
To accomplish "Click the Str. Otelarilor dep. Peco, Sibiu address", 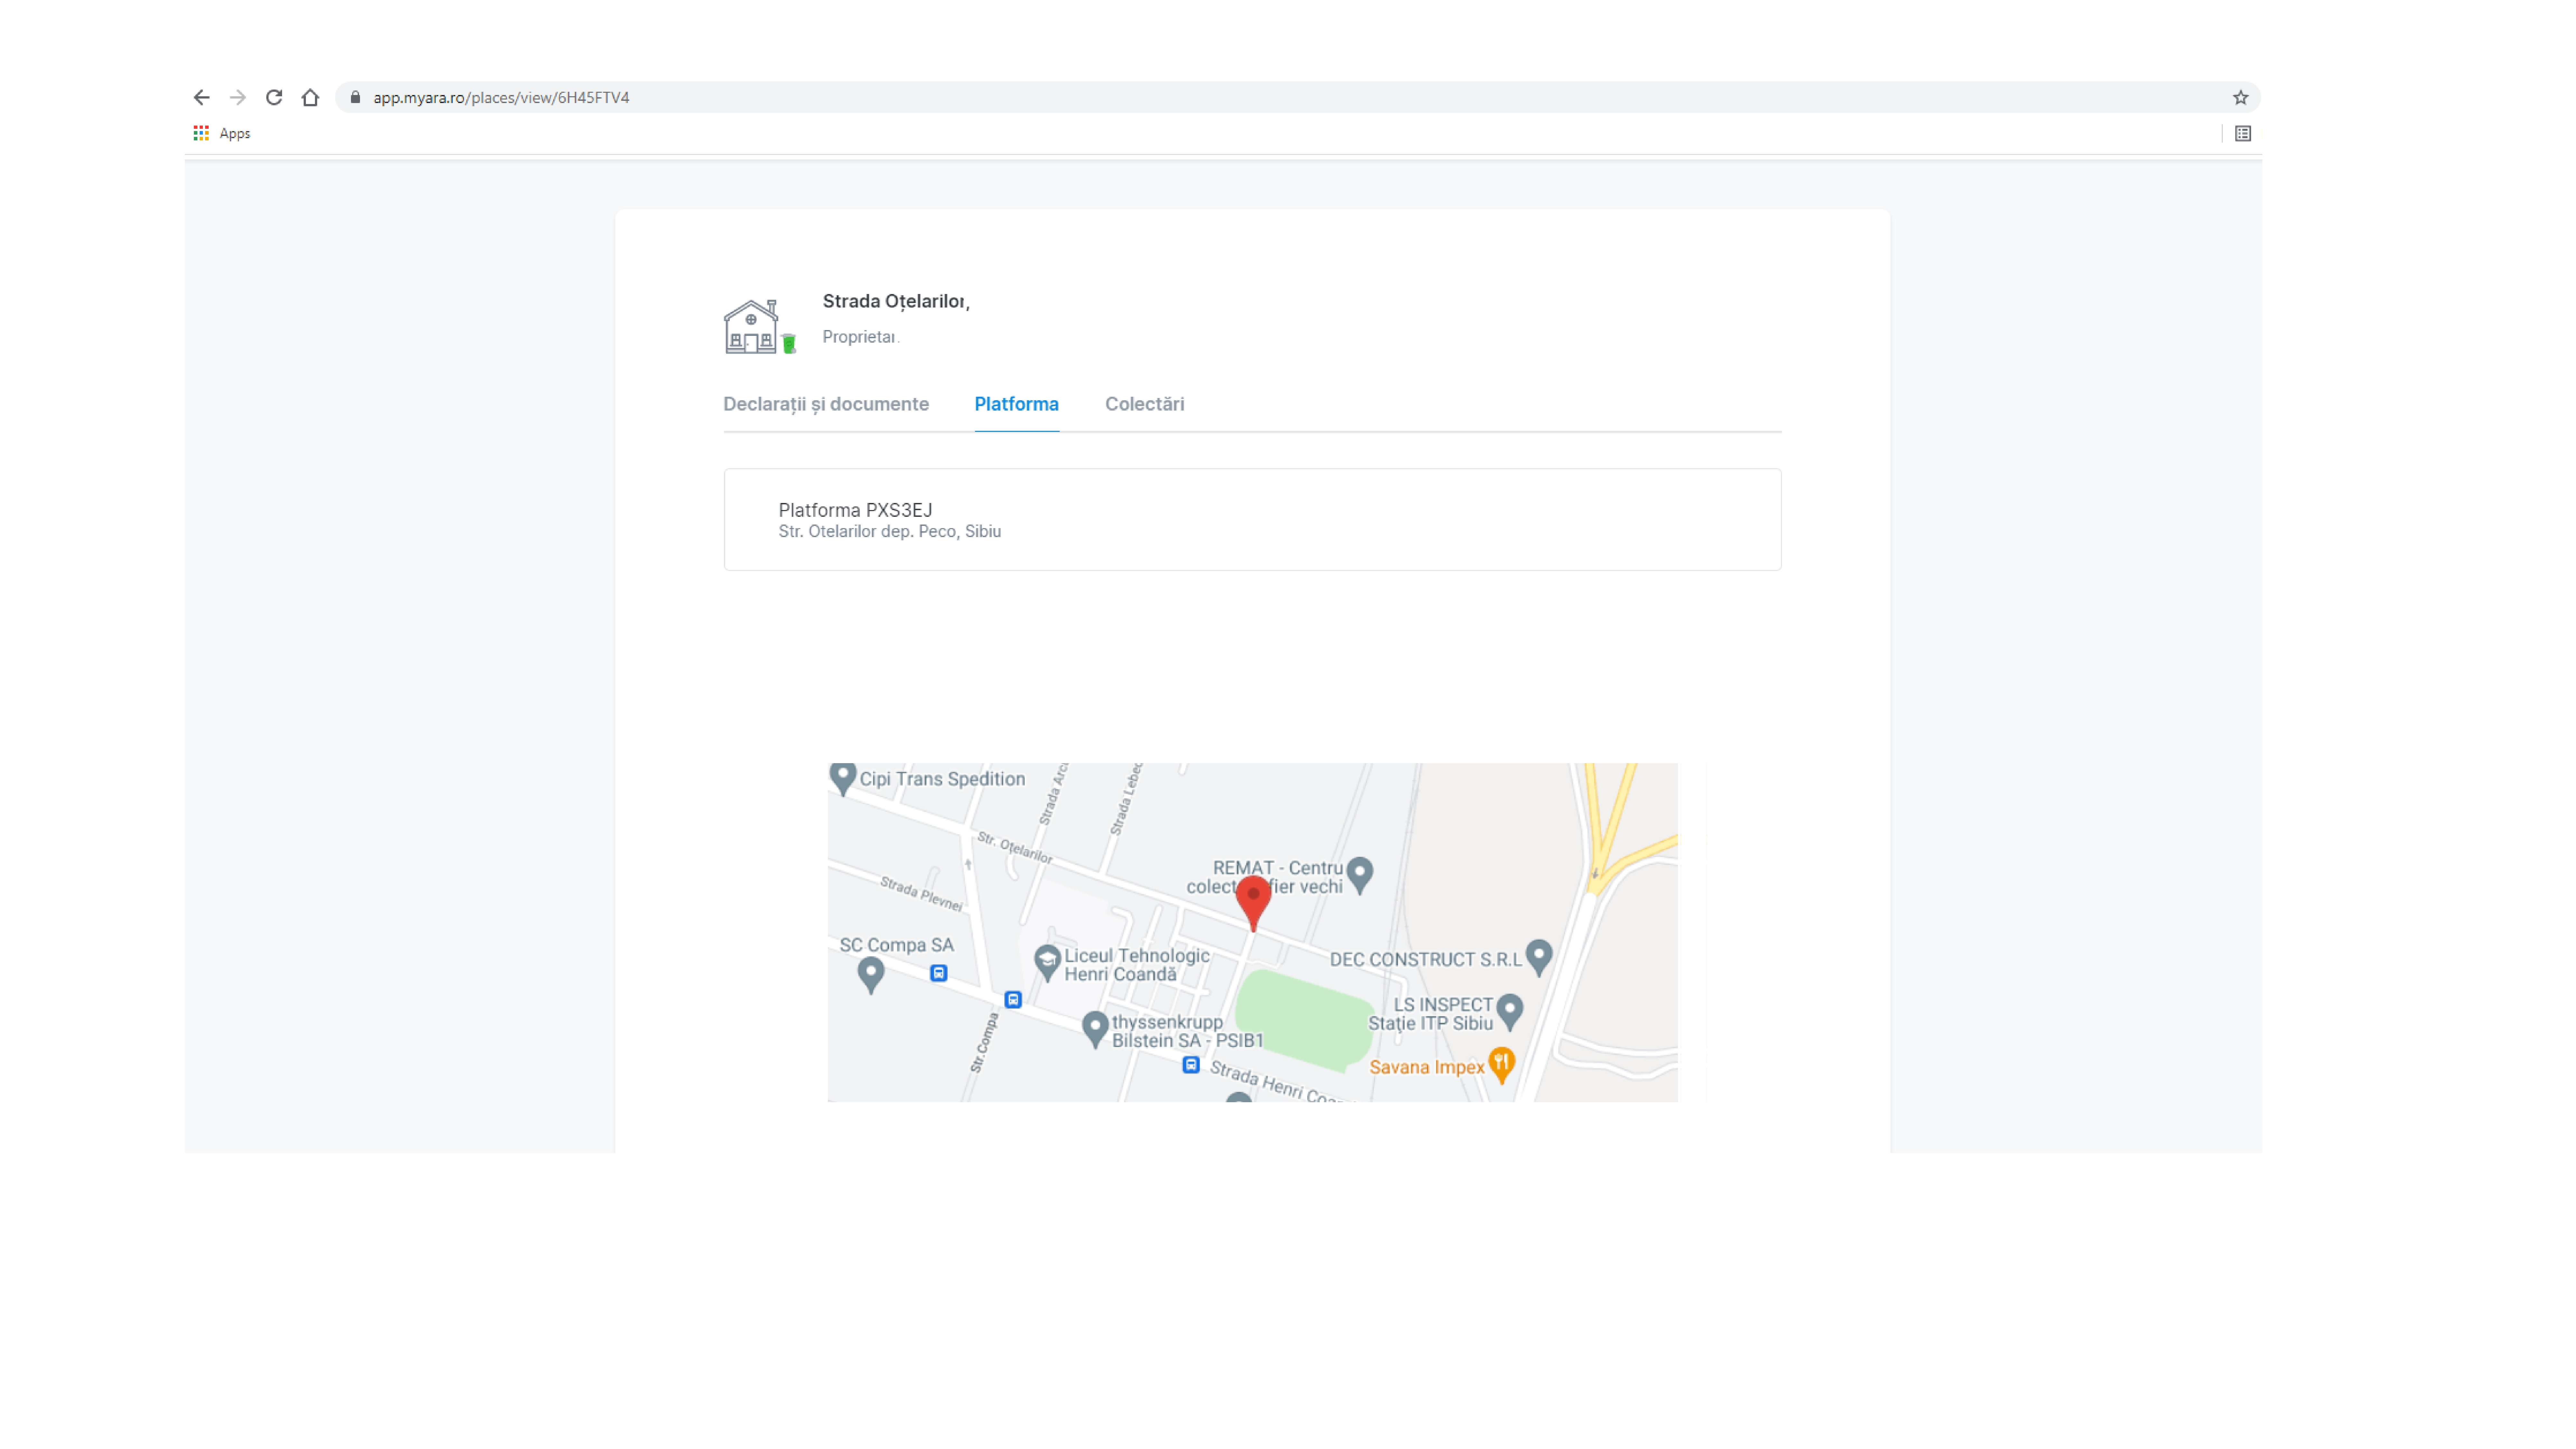I will 890,532.
